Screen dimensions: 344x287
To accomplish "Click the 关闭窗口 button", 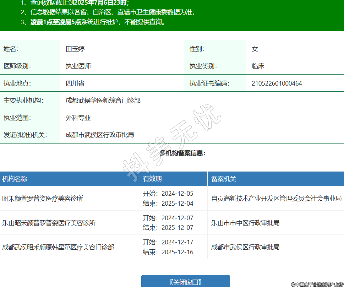I will pos(185,282).
